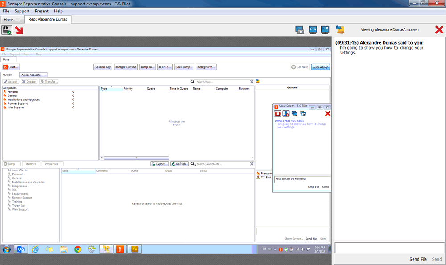Click the screenshot capture icon in the viewing toolbar
Viewport: 446px width, 265px height.
click(x=299, y=29)
